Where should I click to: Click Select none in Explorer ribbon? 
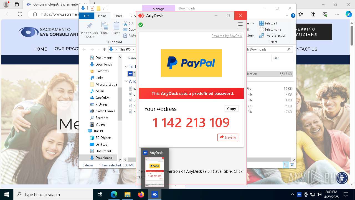click(270, 29)
